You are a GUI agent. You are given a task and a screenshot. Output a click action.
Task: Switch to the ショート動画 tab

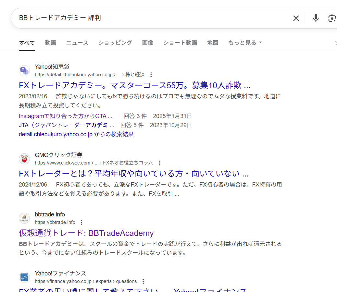click(x=180, y=43)
